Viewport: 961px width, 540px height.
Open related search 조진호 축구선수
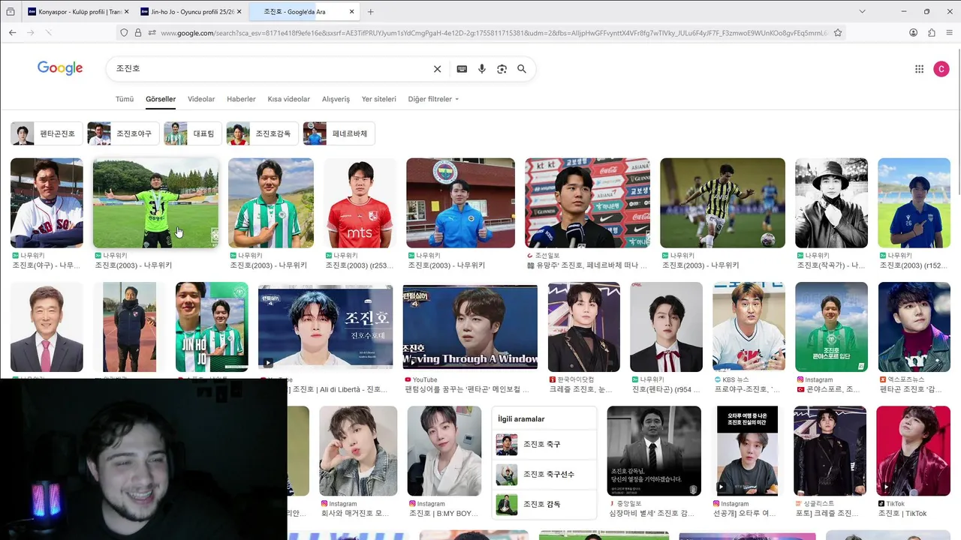(x=544, y=474)
